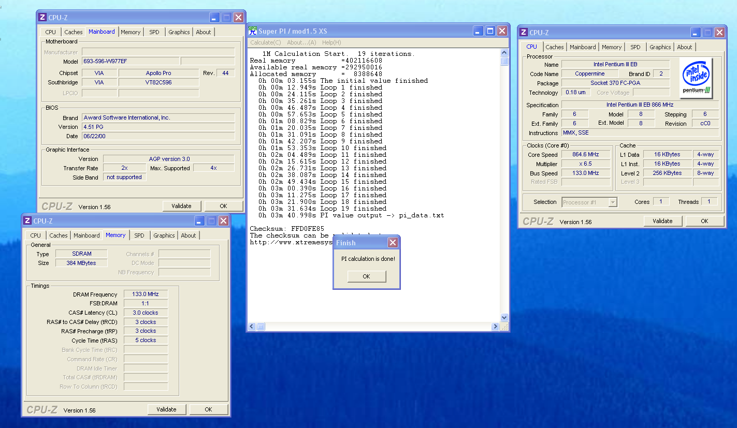Close the Finish dialog
Viewport: 737px width, 428px height.
tap(393, 243)
